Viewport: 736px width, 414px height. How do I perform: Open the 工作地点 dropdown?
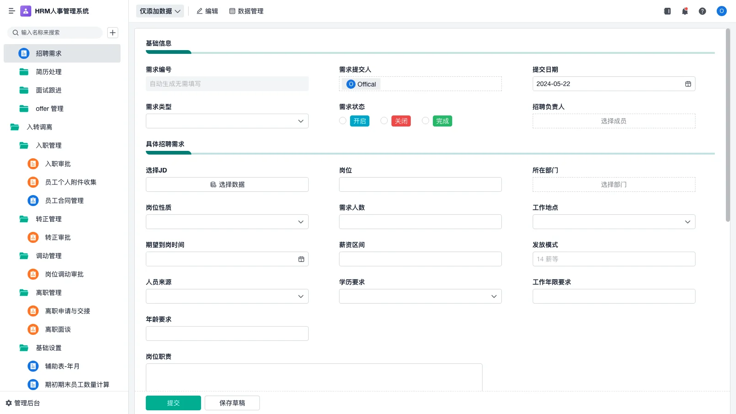tap(614, 222)
